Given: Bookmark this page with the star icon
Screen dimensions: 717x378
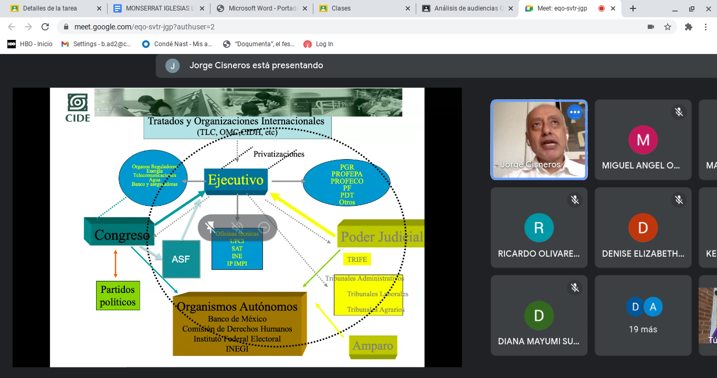Looking at the screenshot, I should tap(668, 27).
